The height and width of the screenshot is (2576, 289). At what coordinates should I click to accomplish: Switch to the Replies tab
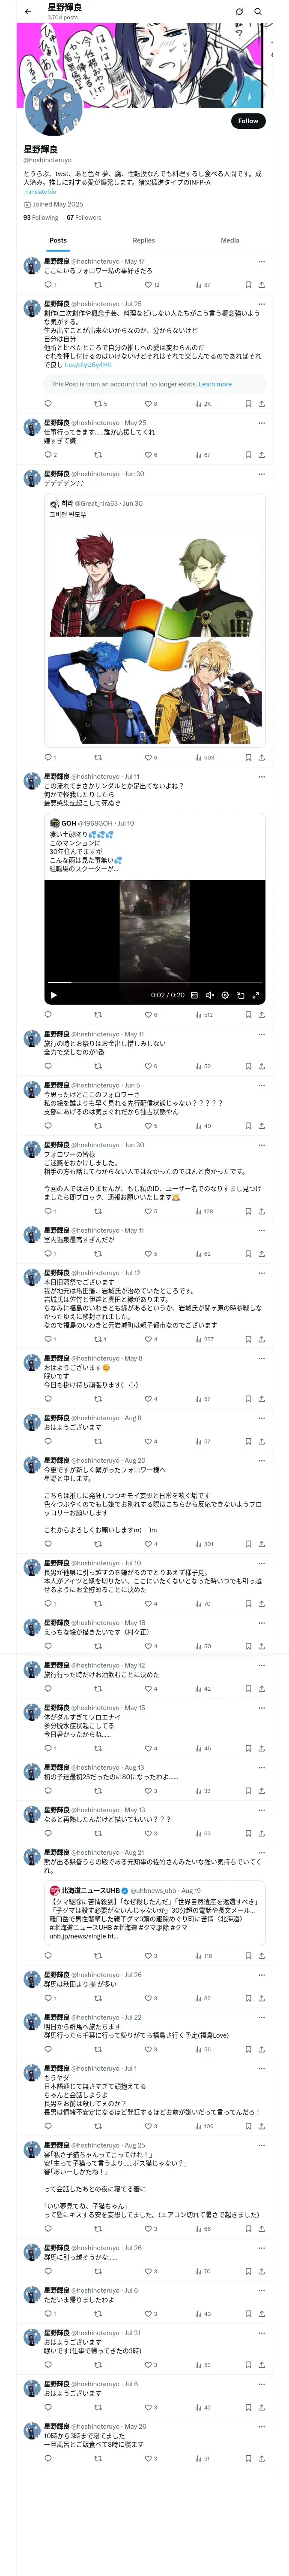(143, 240)
